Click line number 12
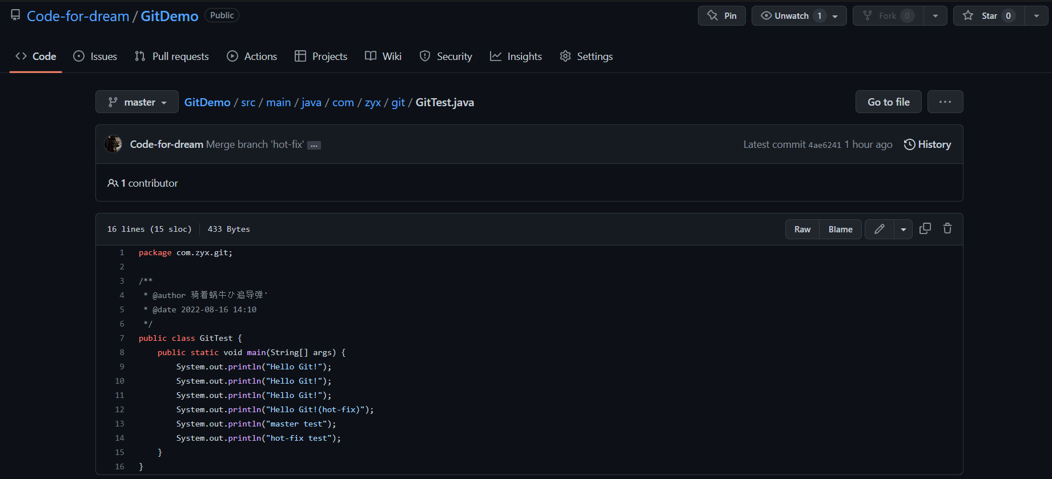1052x479 pixels. pyautogui.click(x=119, y=409)
